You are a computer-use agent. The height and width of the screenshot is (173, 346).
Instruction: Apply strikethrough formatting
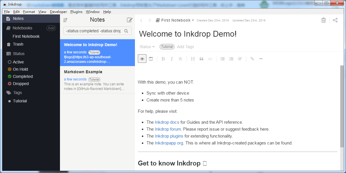tap(180, 59)
